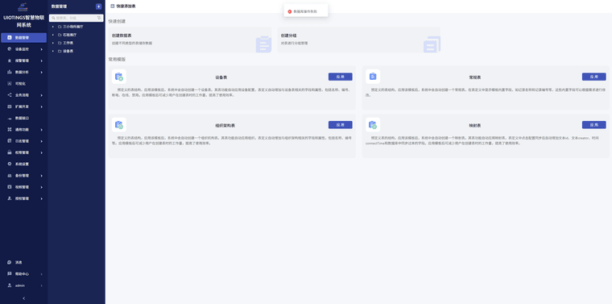612x304 pixels.
Task: Open 数据接口 via its sidebar icon
Action: click(10, 118)
